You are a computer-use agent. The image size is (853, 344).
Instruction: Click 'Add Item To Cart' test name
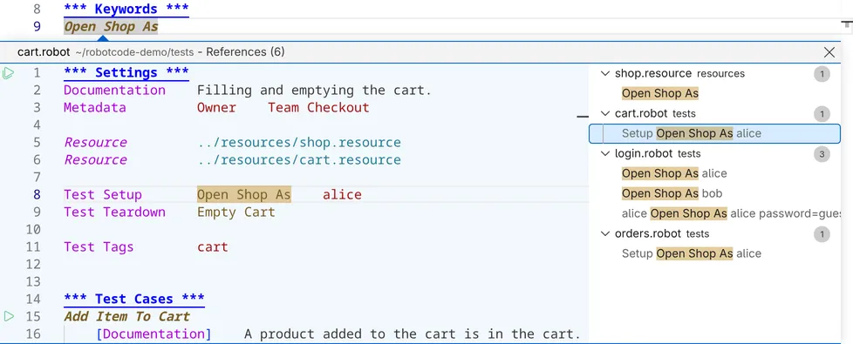point(126,316)
